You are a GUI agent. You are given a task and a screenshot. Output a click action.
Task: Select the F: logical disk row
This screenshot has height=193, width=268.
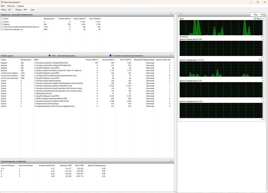tap(53, 173)
